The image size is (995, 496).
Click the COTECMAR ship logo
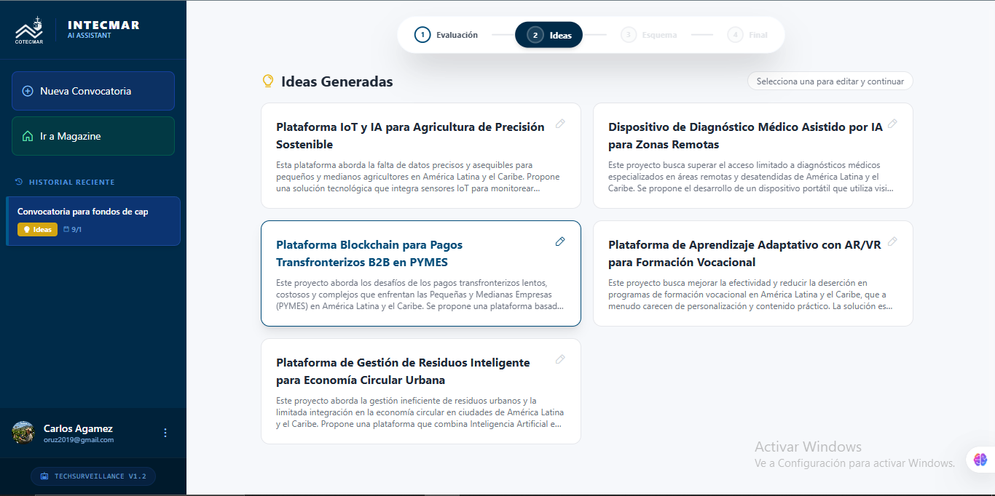pos(29,29)
